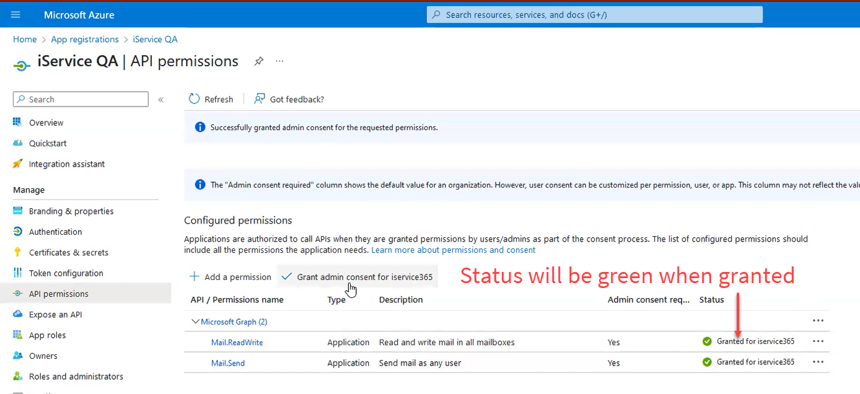Open App roles in the sidebar
Screen dimensions: 860x394
tap(47, 335)
